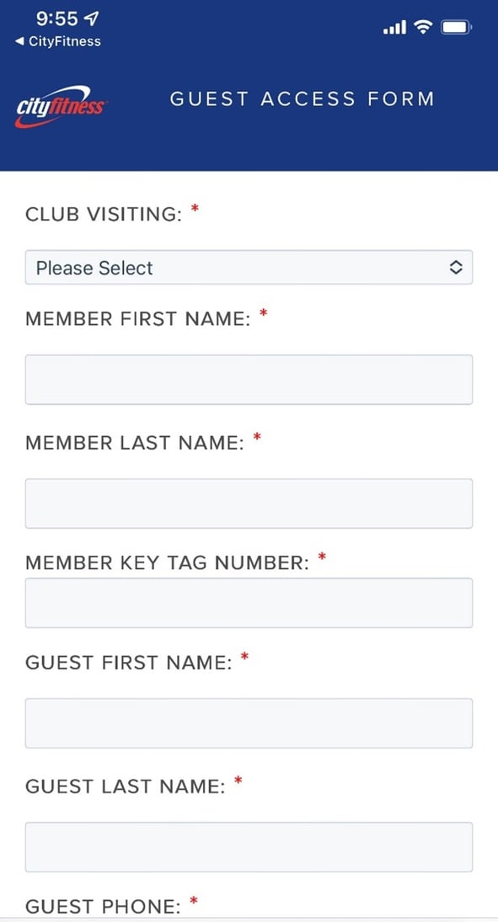
Task: Tap the Wi-Fi indicator in the status bar
Action: [422, 25]
